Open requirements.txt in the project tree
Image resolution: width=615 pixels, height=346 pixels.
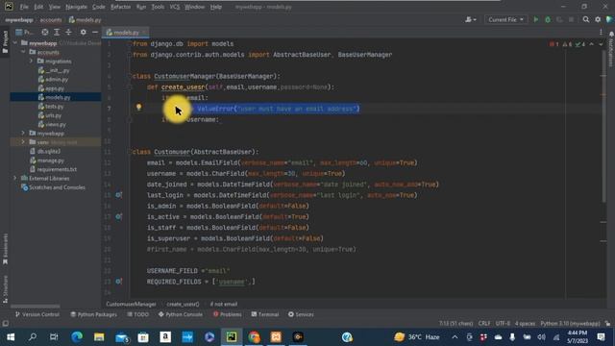(54, 169)
